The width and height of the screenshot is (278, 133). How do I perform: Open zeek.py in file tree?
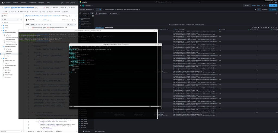click(x=7, y=56)
